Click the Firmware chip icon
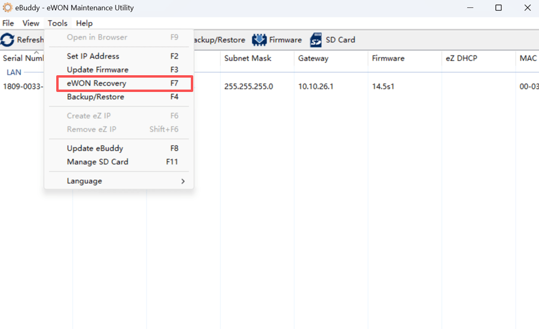This screenshot has width=539, height=329. click(x=259, y=40)
